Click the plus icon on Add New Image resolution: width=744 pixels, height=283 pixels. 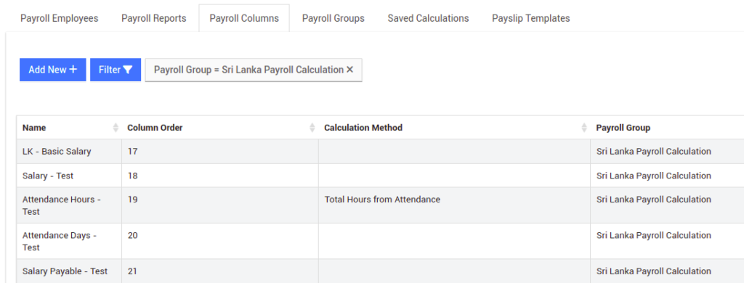pyautogui.click(x=73, y=70)
